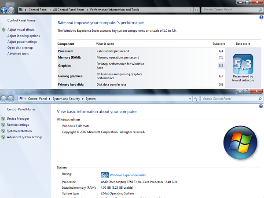Click shield icon next to Device Manager

(x=3, y=118)
